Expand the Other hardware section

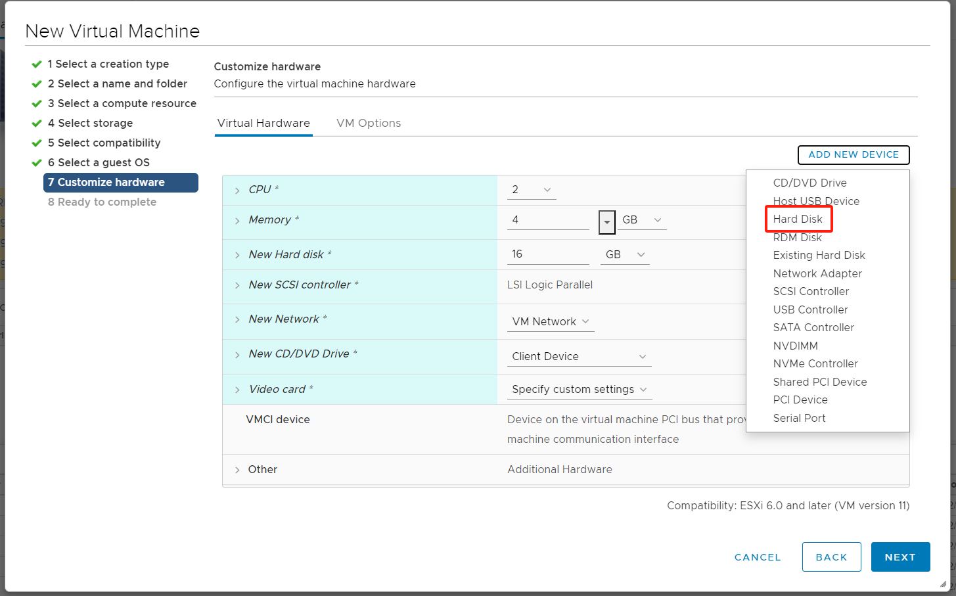[x=237, y=470]
